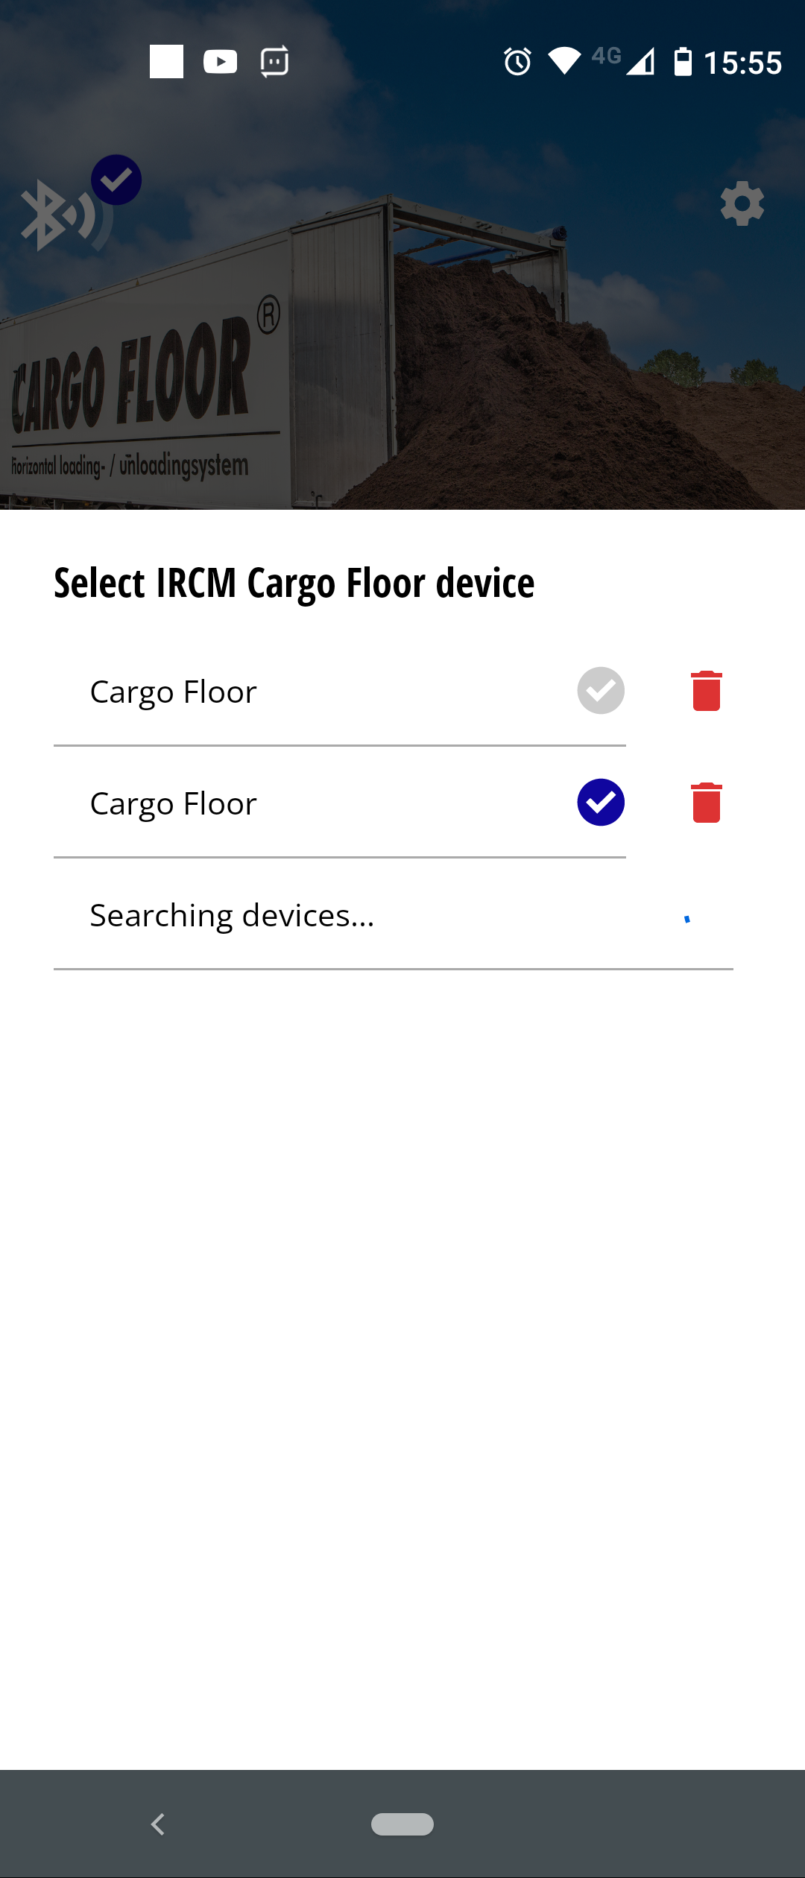Tap the messaging notification icon
Screen dimensions: 805x1878
[273, 63]
